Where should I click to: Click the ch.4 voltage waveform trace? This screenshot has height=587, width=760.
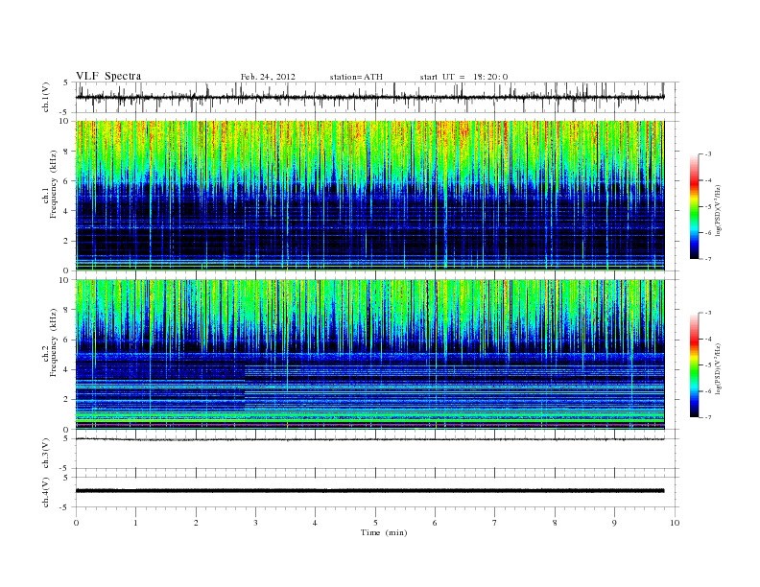coord(370,491)
